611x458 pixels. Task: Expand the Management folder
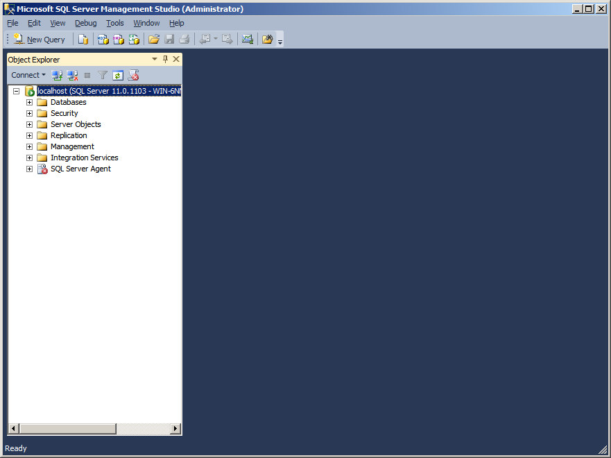click(x=29, y=146)
